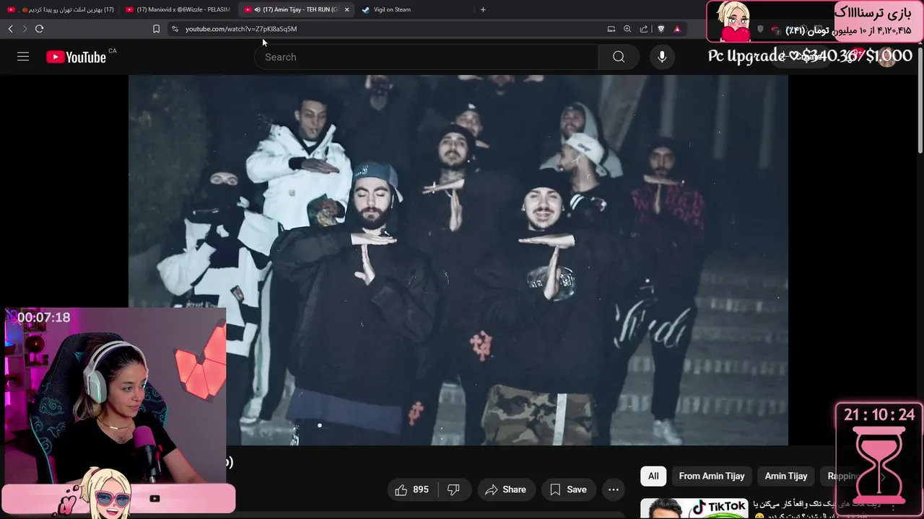
Task: Open a new browser tab
Action: click(483, 9)
